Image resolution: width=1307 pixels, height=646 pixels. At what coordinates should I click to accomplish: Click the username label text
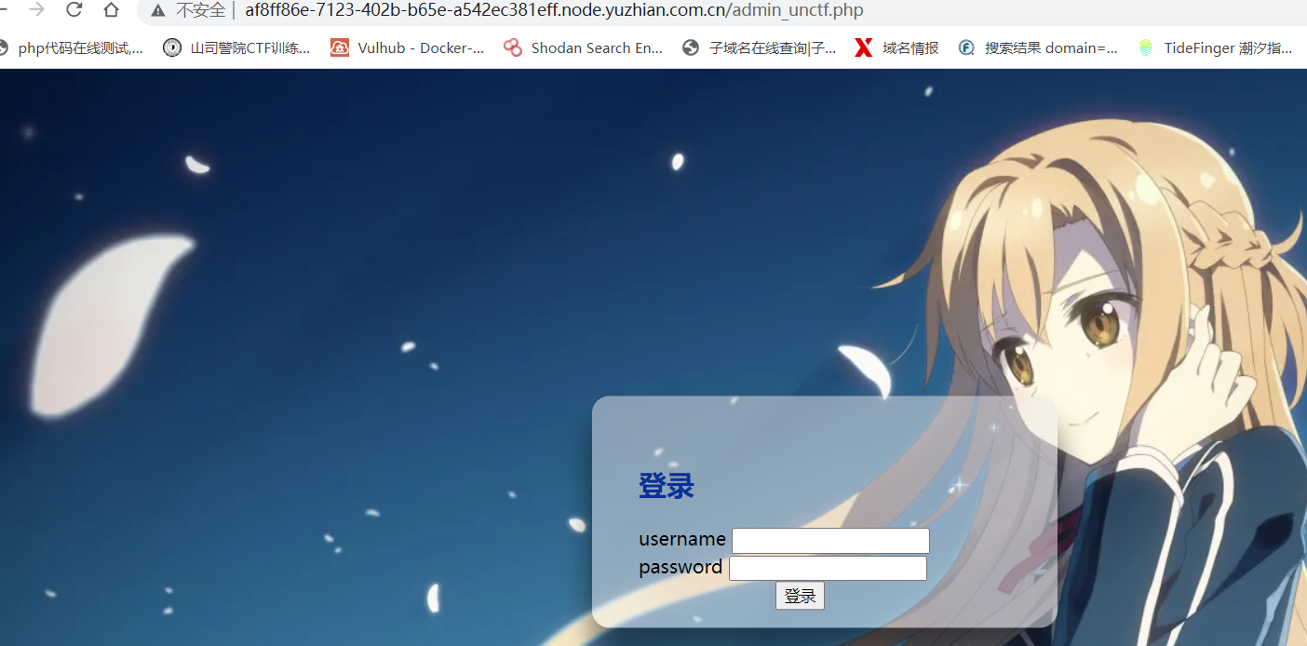[682, 539]
